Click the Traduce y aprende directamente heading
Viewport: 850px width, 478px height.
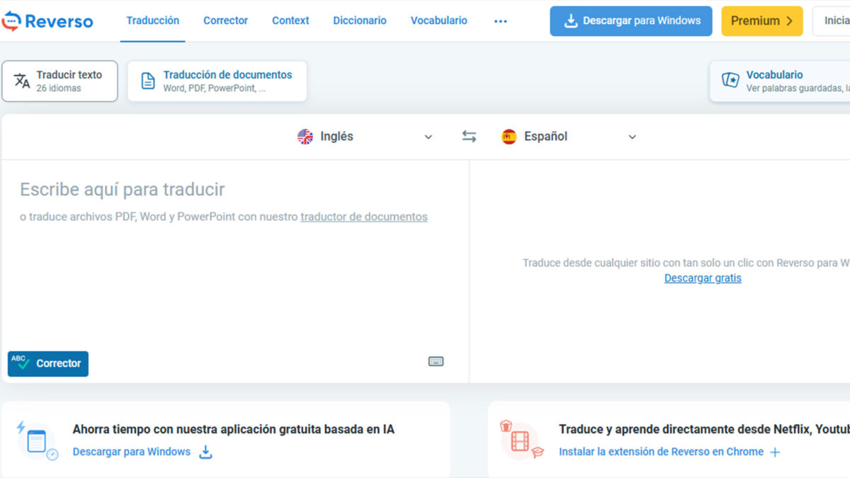(x=704, y=429)
